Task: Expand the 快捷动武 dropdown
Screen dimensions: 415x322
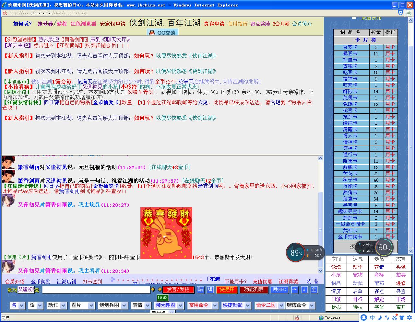Action: (x=236, y=305)
